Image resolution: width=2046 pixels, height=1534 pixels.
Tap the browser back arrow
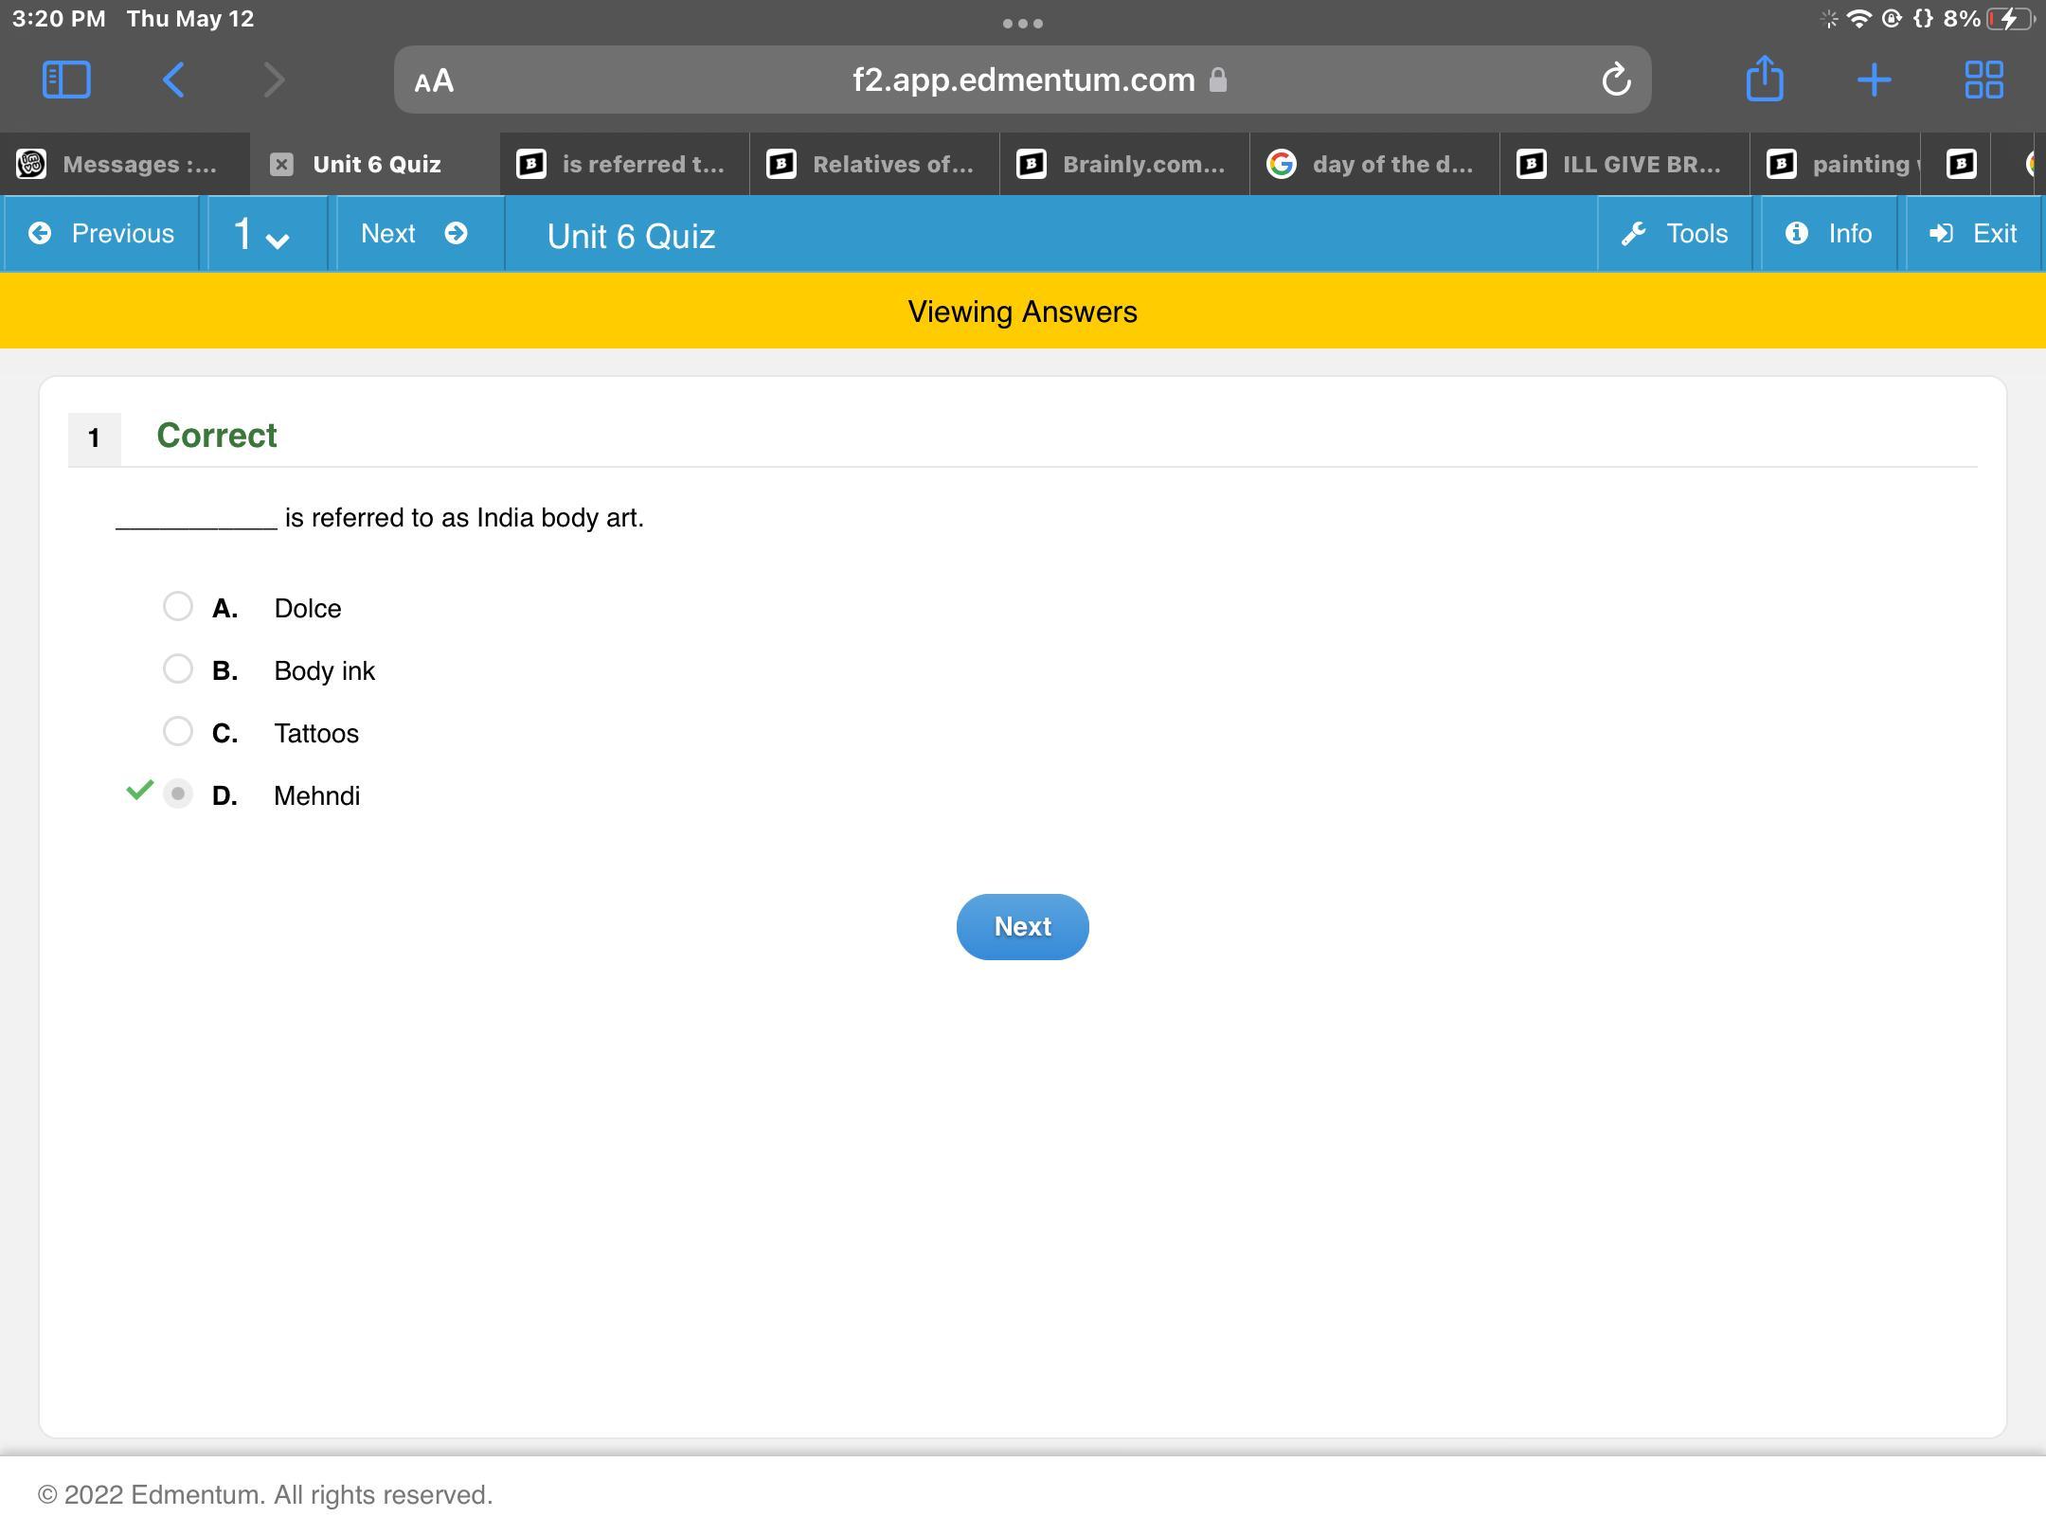pyautogui.click(x=173, y=80)
